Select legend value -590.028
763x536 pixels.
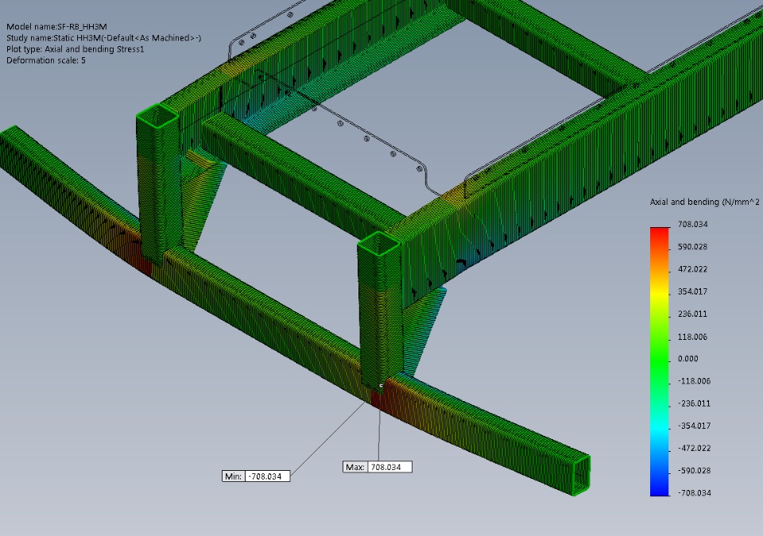[x=695, y=470]
